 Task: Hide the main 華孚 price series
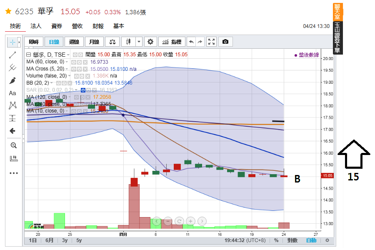coord(75,55)
